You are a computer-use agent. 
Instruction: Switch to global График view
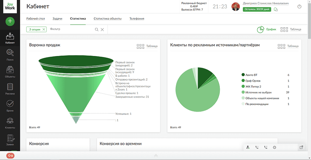tap(266, 29)
